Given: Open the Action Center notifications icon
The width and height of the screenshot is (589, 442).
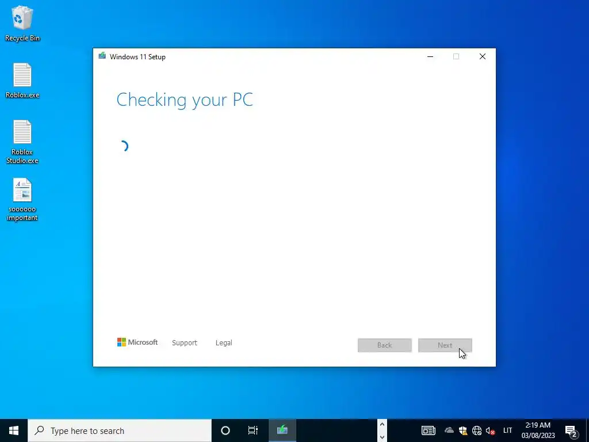Looking at the screenshot, I should pos(571,430).
